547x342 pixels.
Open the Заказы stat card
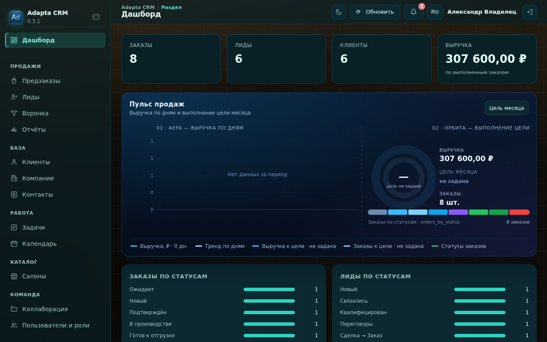[171, 59]
